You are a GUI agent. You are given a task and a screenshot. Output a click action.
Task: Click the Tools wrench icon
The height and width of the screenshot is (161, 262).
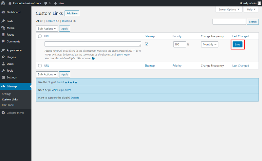[x=3, y=71]
